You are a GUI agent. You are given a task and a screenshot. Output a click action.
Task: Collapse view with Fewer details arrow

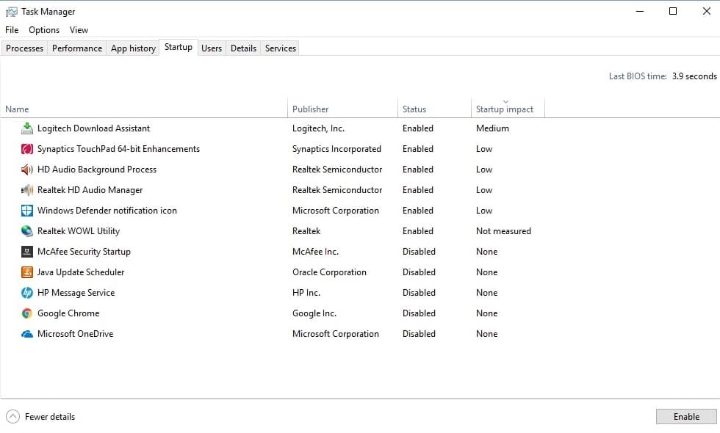tap(13, 417)
